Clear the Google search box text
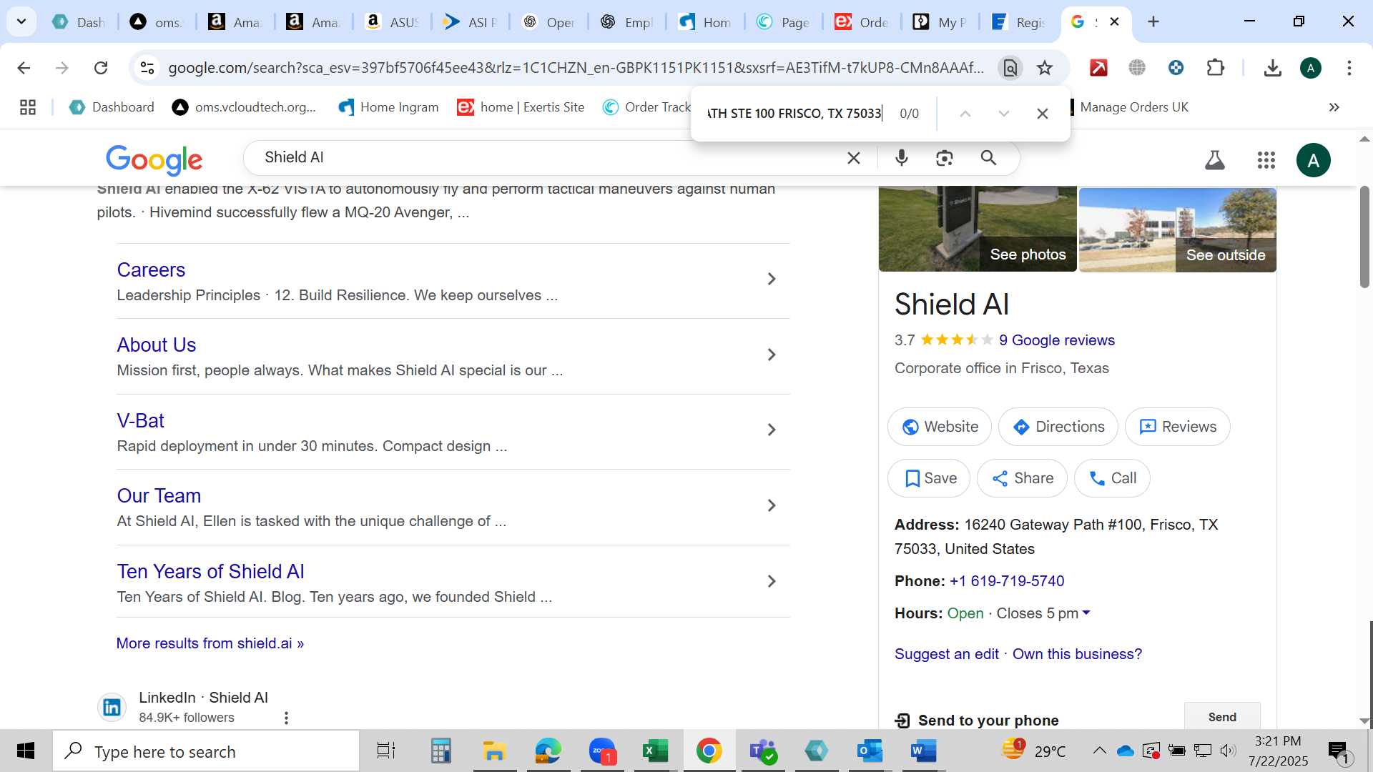This screenshot has height=772, width=1373. (853, 158)
